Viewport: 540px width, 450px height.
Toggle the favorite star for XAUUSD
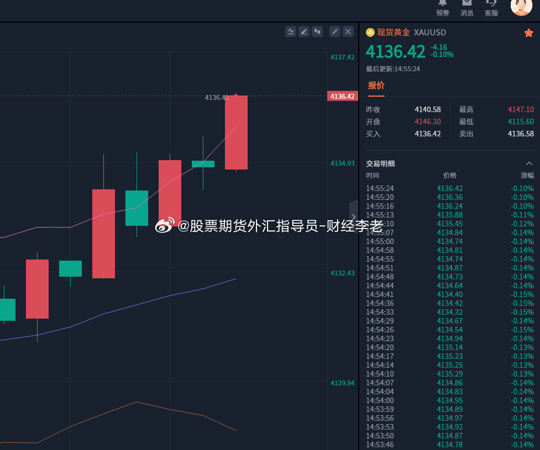[528, 33]
